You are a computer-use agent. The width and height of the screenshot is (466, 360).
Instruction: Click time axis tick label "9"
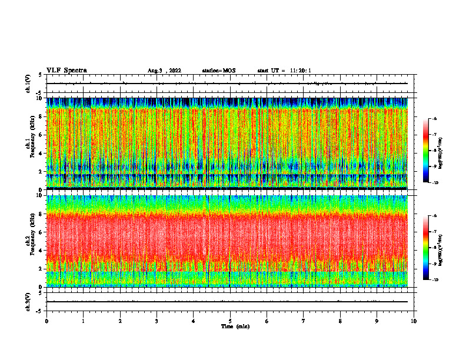click(377, 321)
